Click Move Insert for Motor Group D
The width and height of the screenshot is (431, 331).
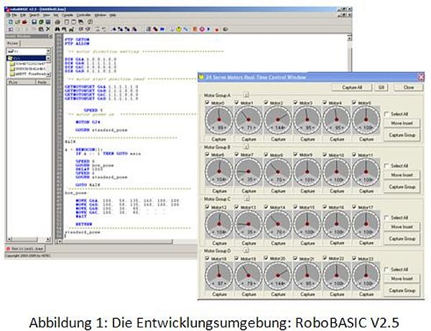402,279
